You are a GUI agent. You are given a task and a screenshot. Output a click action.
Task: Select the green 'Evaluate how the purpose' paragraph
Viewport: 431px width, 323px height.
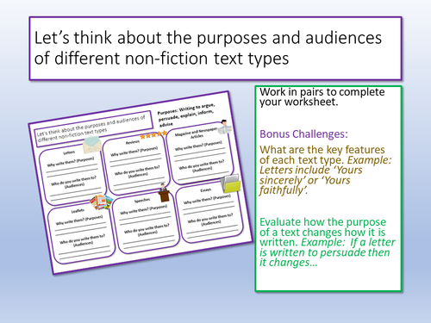click(x=328, y=242)
